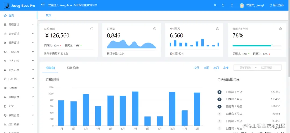
Task: Click the 退出登录 logout link
Action: pos(277,5)
